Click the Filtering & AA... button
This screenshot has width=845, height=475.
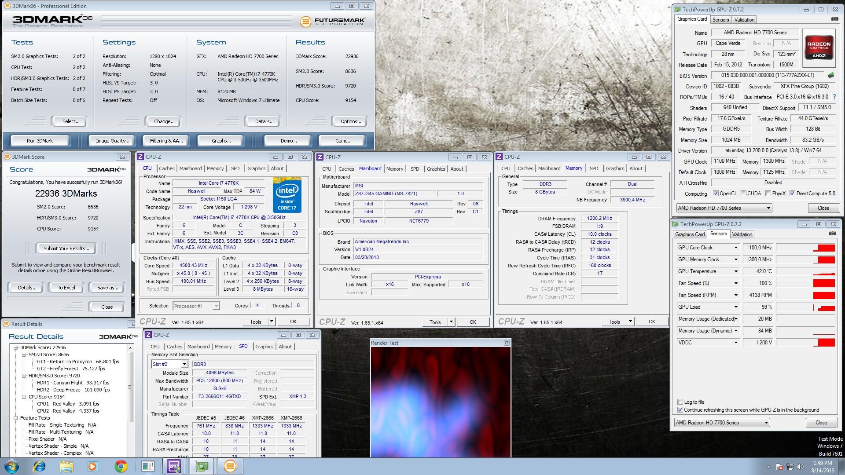(x=166, y=141)
